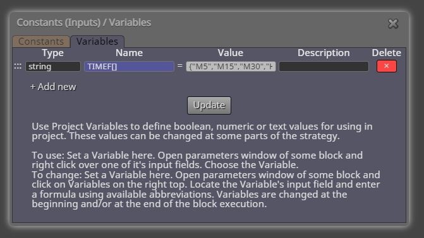Click the Type column header

(x=52, y=53)
